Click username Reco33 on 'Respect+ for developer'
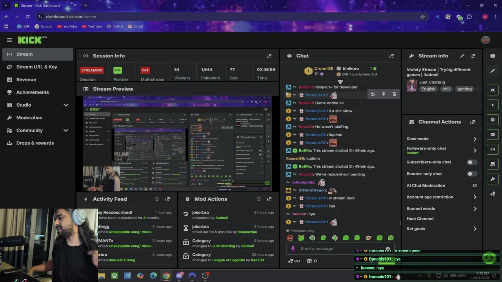Viewport: 502px width, 282px height. pos(306,87)
